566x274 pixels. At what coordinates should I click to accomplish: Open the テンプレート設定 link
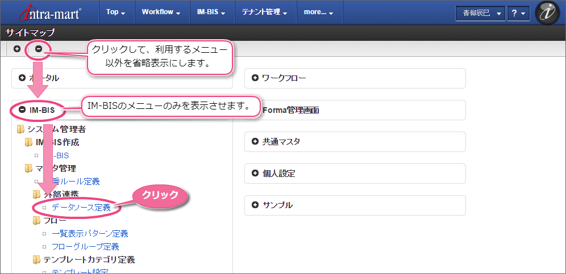coord(80,272)
